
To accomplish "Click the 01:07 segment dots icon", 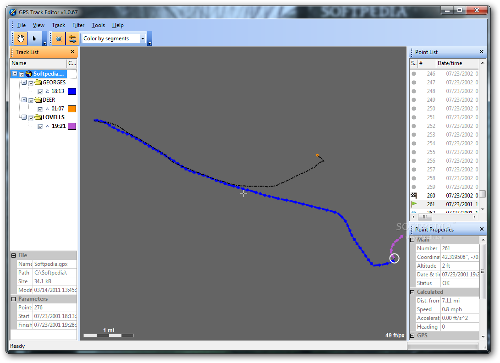I will coord(47,109).
